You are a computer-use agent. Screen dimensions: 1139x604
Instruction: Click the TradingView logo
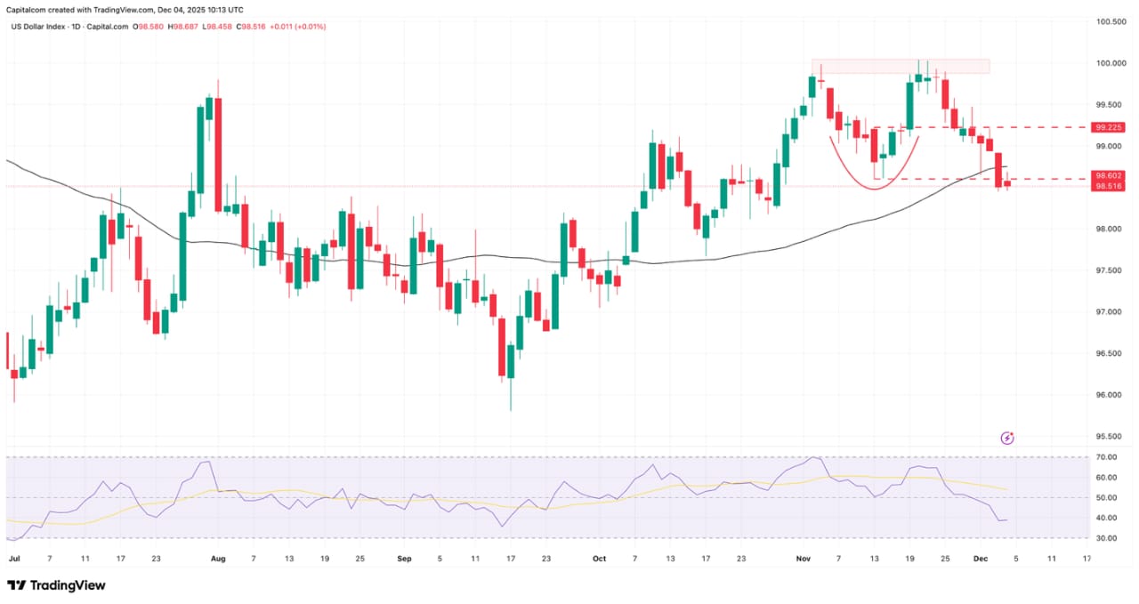click(x=56, y=585)
